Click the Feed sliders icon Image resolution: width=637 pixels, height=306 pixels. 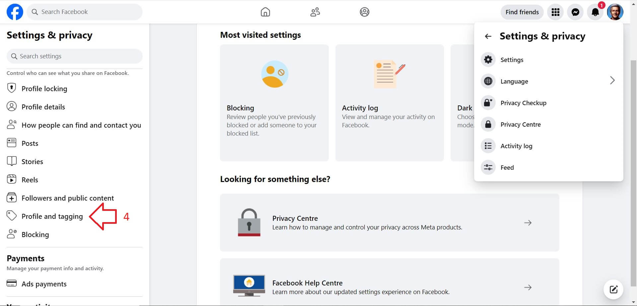(x=488, y=167)
